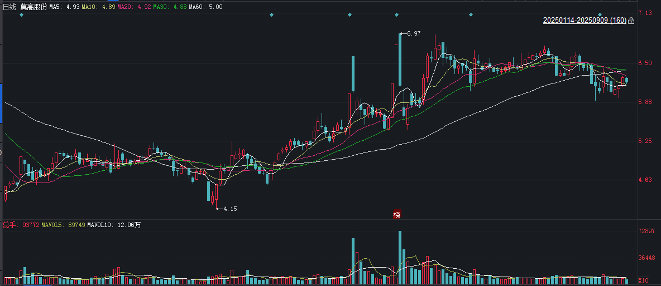The image size is (661, 286).
Task: Select the green MA30 indicator label
Action: 169,7
